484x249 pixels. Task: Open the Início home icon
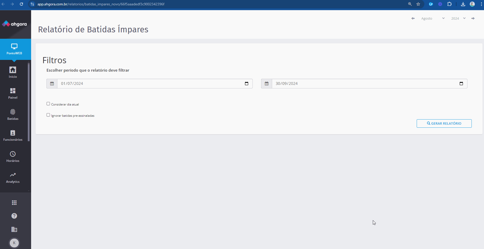coord(13,70)
